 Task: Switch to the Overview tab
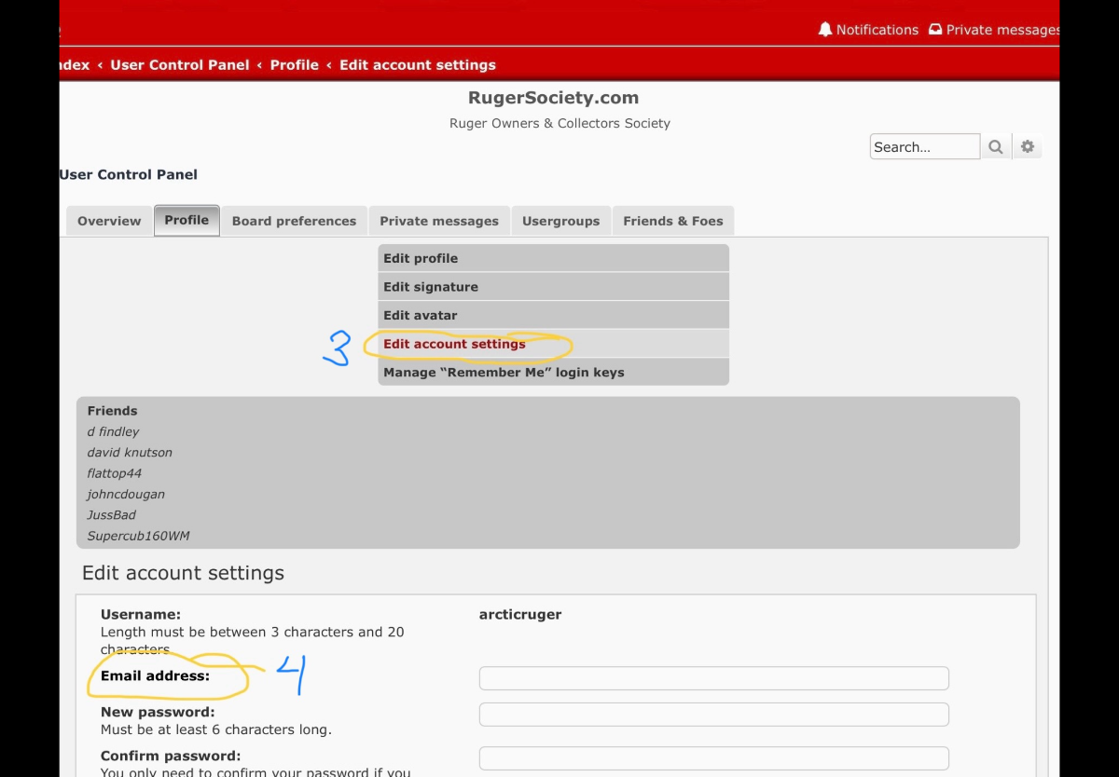(x=109, y=221)
